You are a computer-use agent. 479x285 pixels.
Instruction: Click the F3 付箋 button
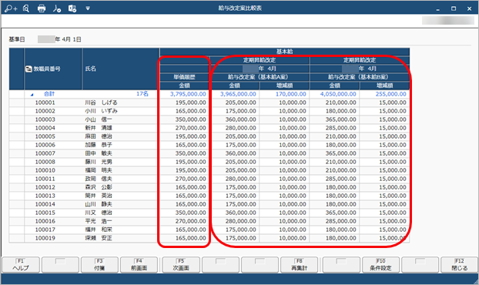(99, 264)
